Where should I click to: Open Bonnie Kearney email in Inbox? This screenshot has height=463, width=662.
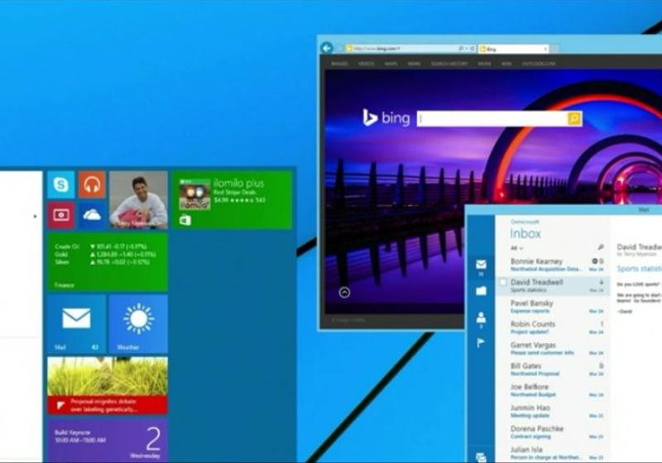point(553,265)
